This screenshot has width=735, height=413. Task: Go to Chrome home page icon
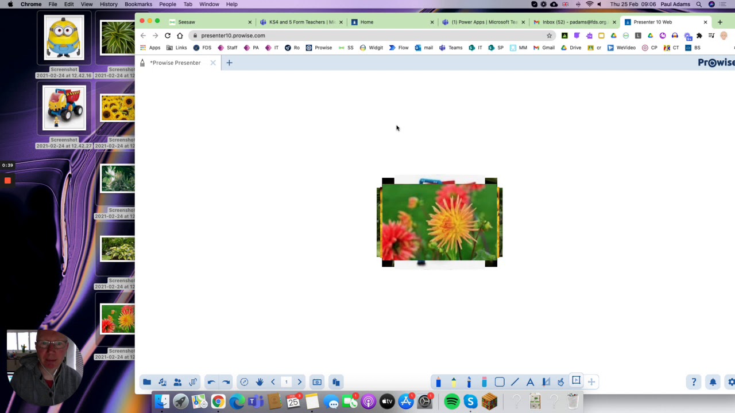[x=180, y=36]
